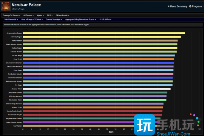
Task: Click the Raid Zone subtitle text
Action: [18, 9]
